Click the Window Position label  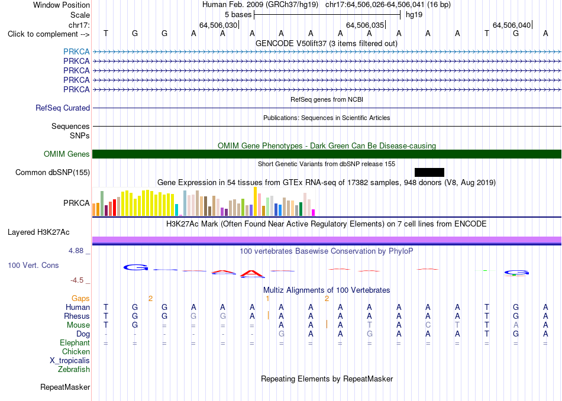[62, 5]
